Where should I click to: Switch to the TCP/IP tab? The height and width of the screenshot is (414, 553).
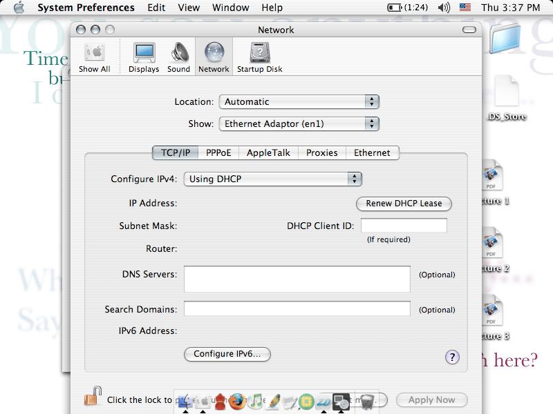click(176, 152)
